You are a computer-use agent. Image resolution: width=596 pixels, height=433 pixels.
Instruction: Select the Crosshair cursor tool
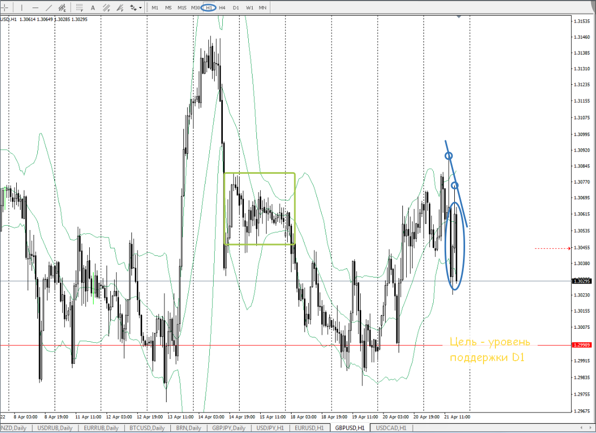click(x=4, y=8)
